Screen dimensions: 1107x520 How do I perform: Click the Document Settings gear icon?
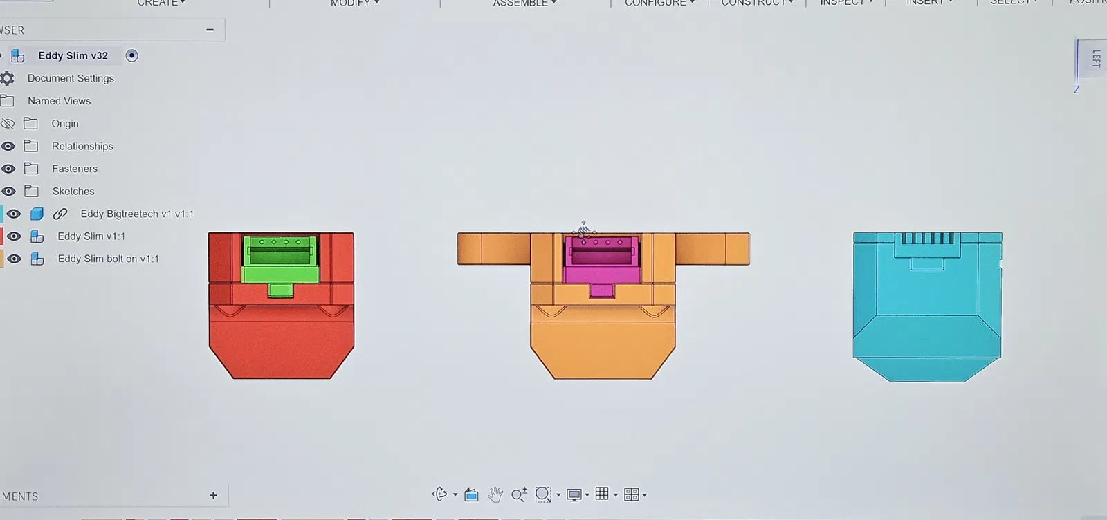tap(7, 78)
